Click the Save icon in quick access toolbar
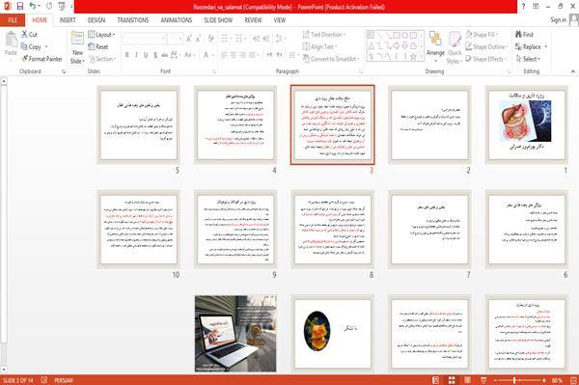 tap(20, 6)
